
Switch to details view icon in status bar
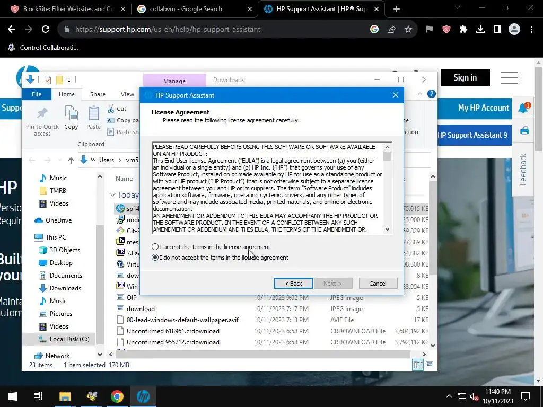418,365
